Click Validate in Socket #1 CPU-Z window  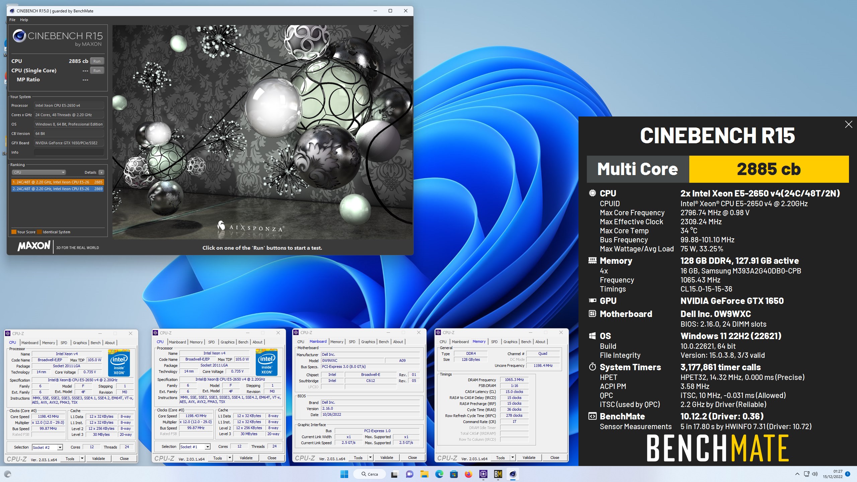246,458
